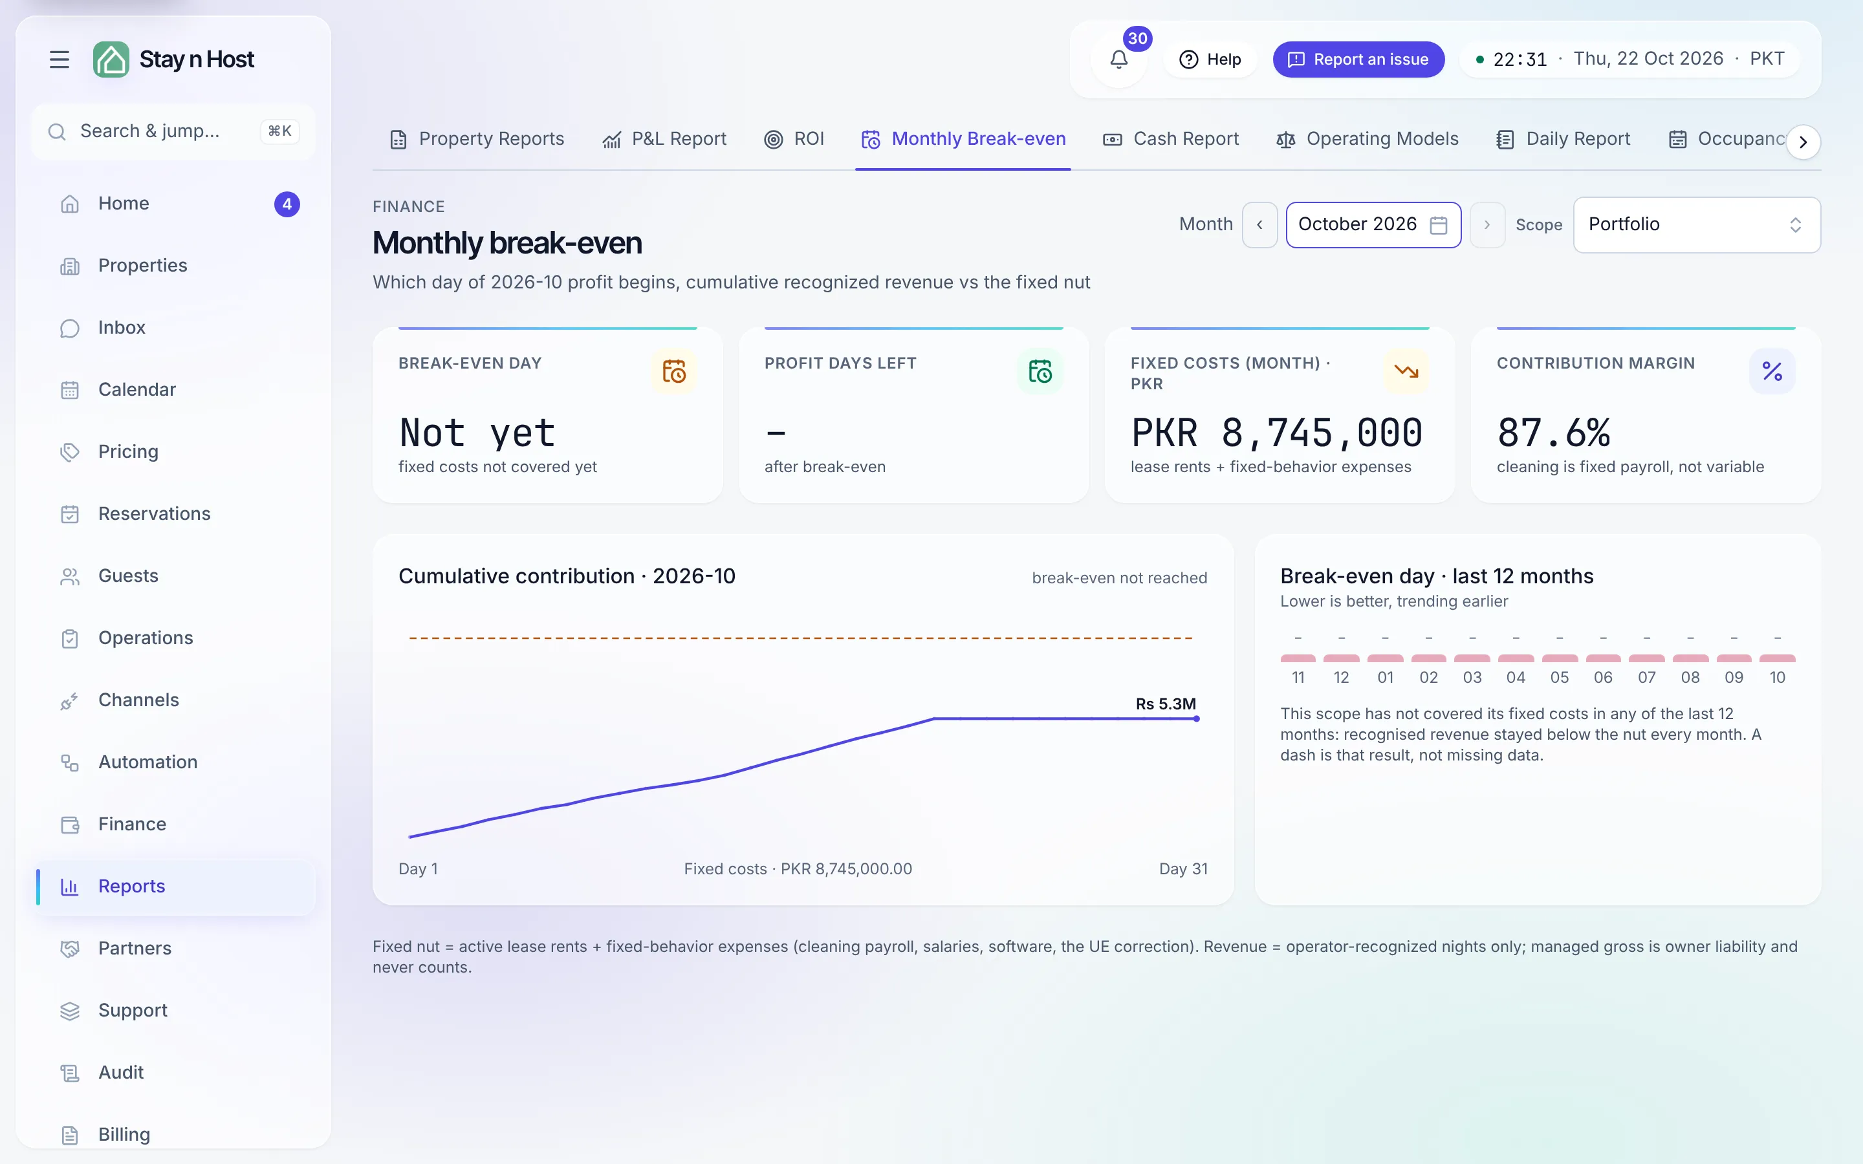Open the October 2026 month picker
Viewport: 1863px width, 1164px height.
coord(1373,224)
